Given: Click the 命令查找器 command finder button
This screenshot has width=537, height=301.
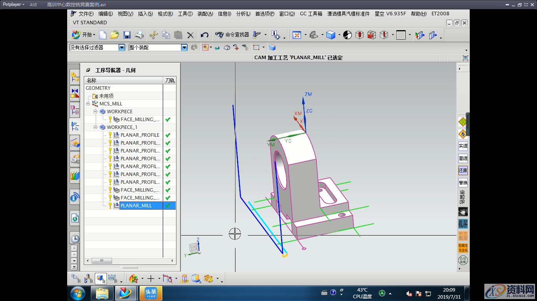Looking at the screenshot, I should click(x=232, y=35).
